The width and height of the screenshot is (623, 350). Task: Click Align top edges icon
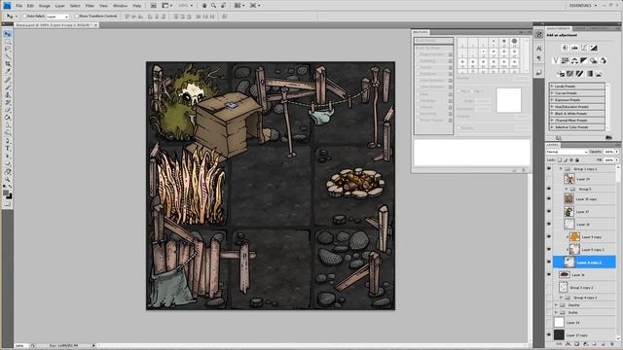pos(128,17)
